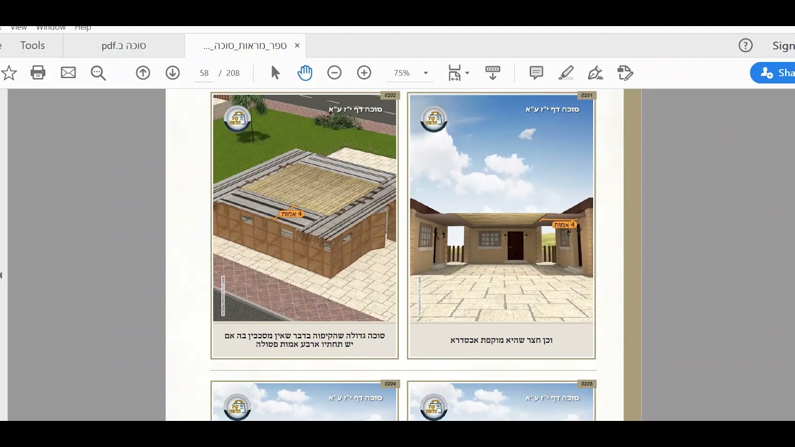Click caption text וכן חצר שהיא מוקפת אכסדרא

click(501, 340)
